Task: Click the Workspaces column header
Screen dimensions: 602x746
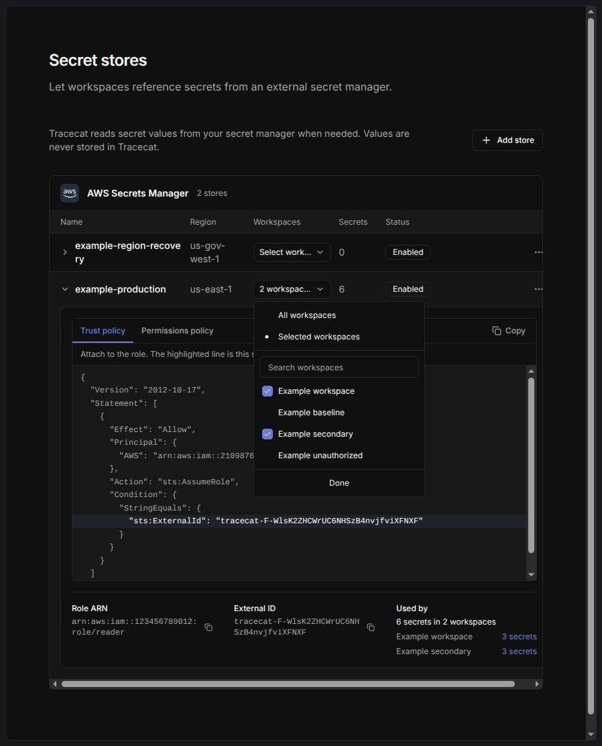Action: (x=277, y=222)
